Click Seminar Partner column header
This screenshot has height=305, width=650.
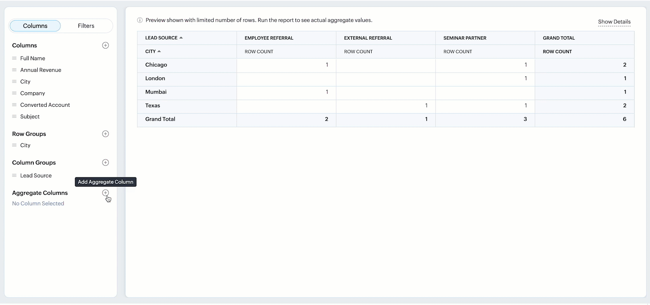pos(465,38)
